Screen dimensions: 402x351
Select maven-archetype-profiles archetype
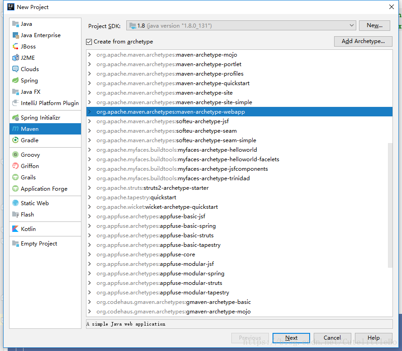(x=239, y=74)
